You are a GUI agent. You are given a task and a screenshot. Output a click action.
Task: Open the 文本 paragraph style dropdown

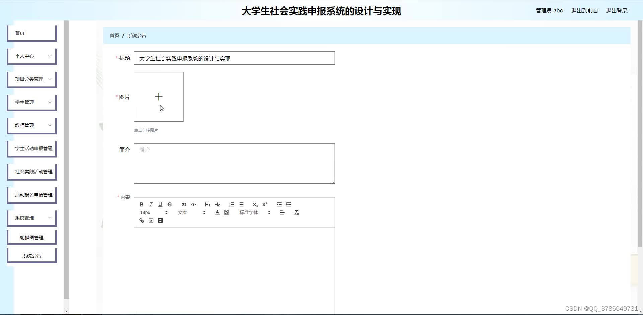[x=192, y=212]
